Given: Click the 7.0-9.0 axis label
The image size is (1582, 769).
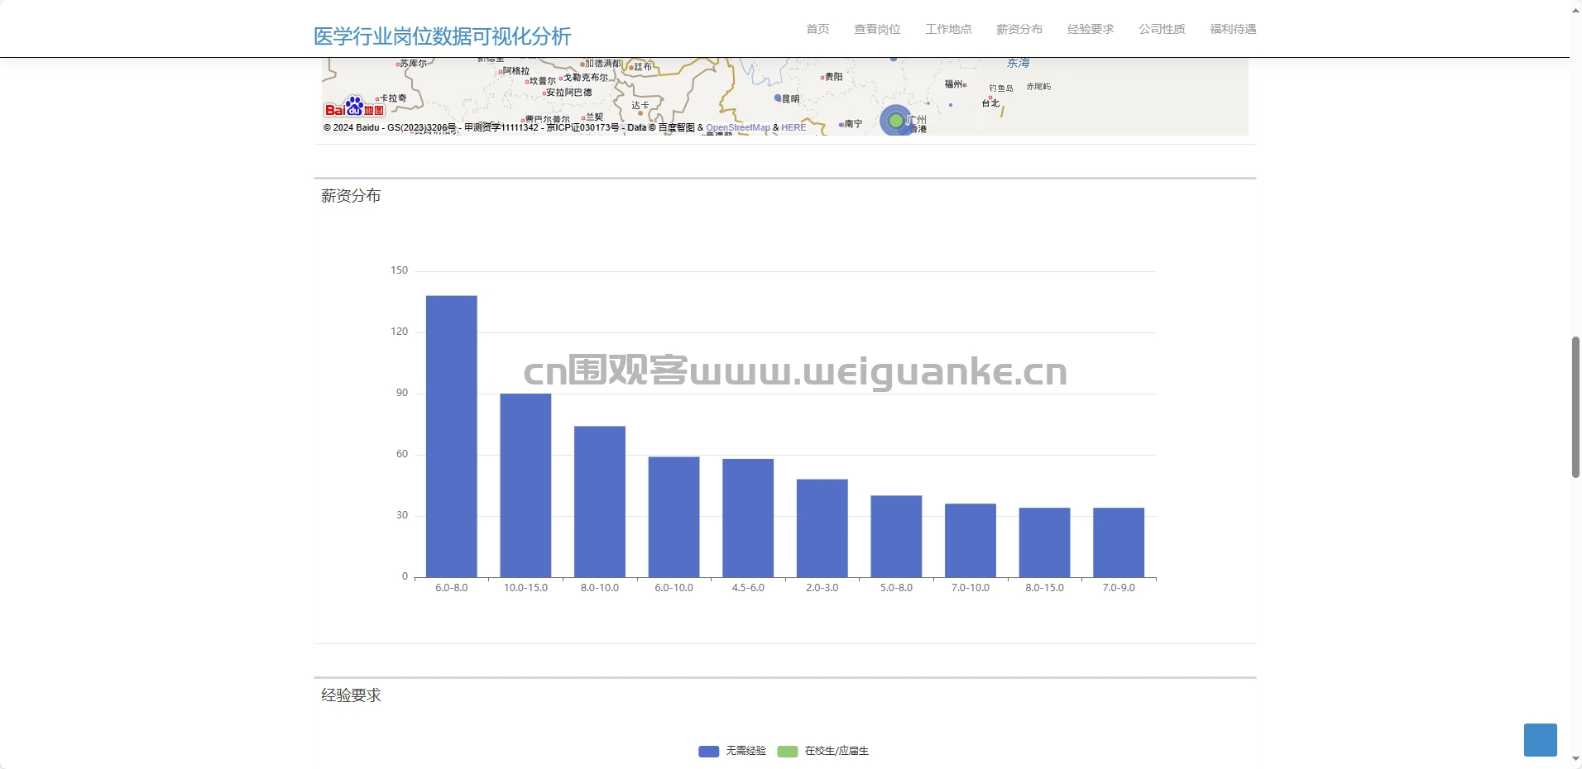Looking at the screenshot, I should pos(1119,588).
